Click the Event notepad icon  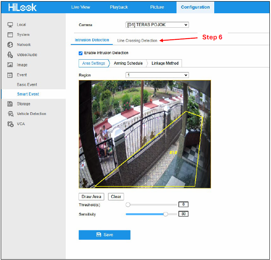10,75
